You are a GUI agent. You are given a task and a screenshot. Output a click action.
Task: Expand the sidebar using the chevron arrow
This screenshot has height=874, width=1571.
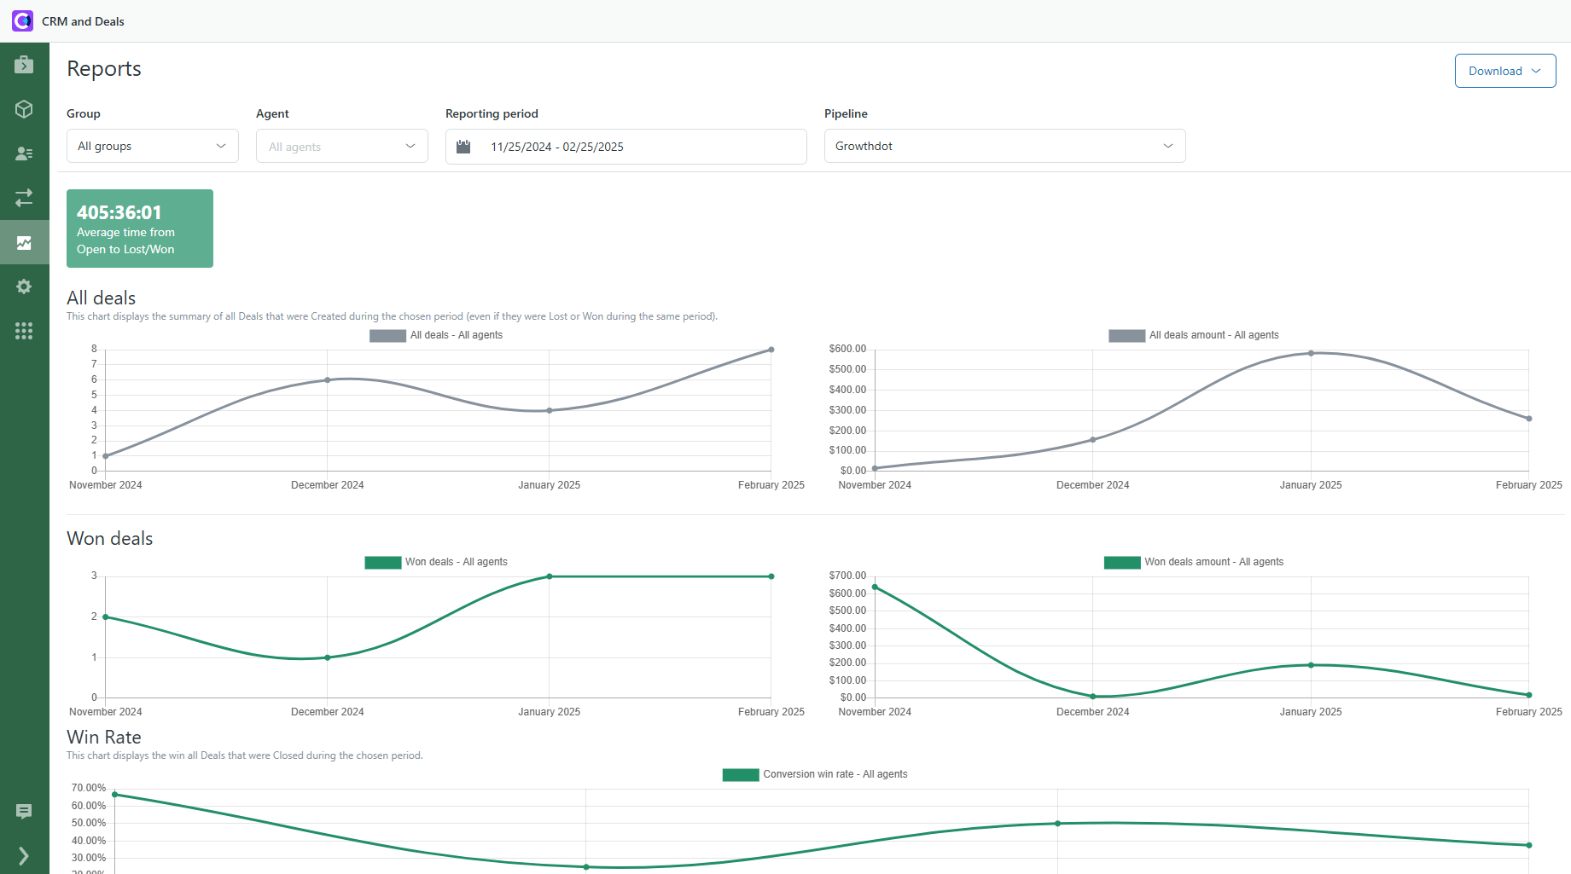(x=24, y=855)
